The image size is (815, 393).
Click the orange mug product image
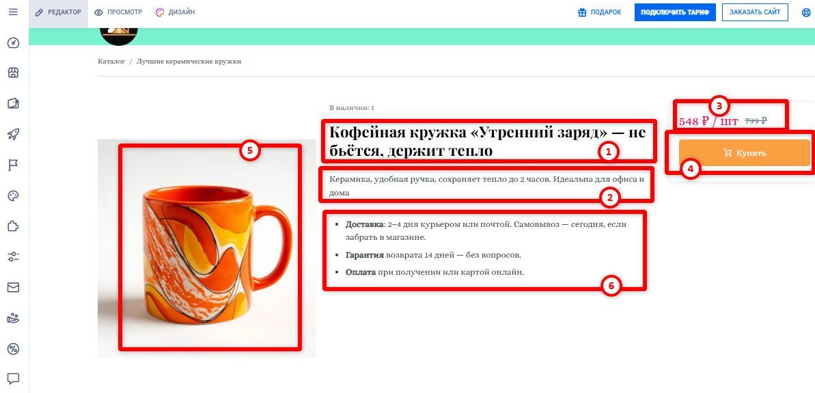pyautogui.click(x=207, y=249)
